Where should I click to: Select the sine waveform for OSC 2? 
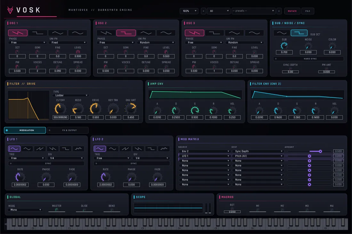click(166, 33)
